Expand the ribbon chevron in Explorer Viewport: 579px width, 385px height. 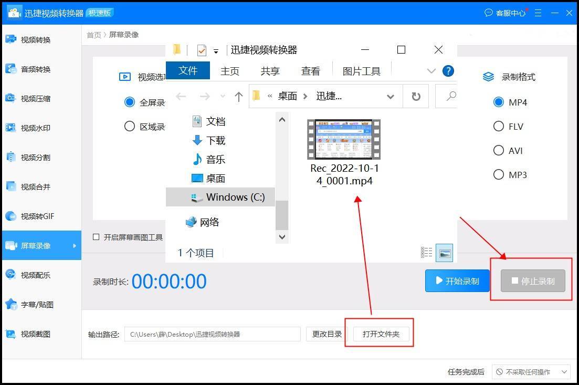[431, 70]
